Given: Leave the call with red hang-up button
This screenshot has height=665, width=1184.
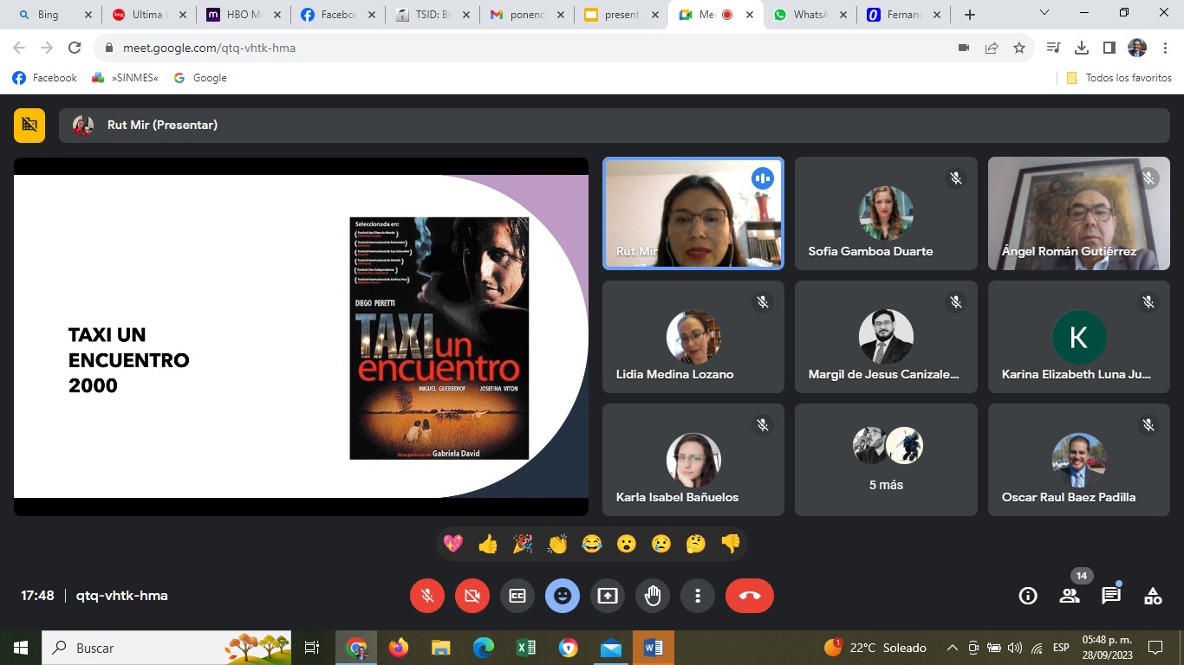Looking at the screenshot, I should 750,596.
